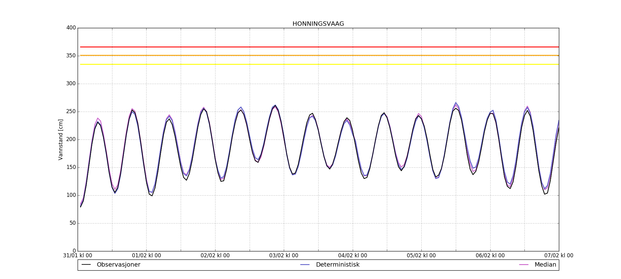
Task: Click the 03/02 kl 00 date tick
Action: click(284, 256)
